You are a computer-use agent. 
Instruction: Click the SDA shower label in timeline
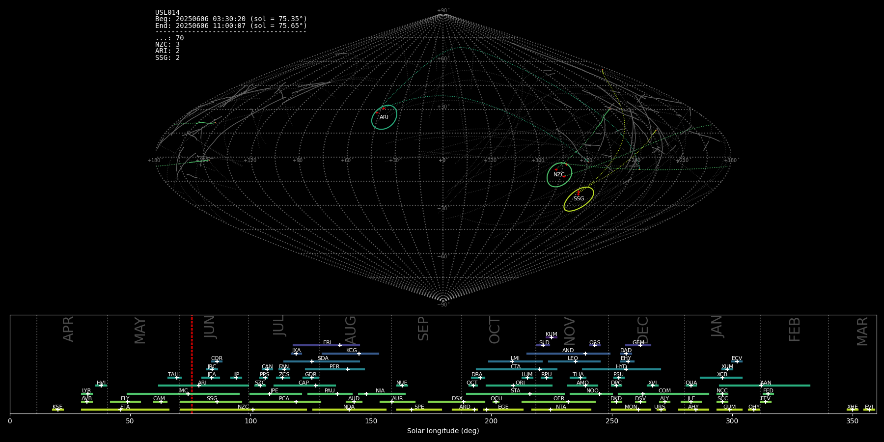click(x=323, y=359)
